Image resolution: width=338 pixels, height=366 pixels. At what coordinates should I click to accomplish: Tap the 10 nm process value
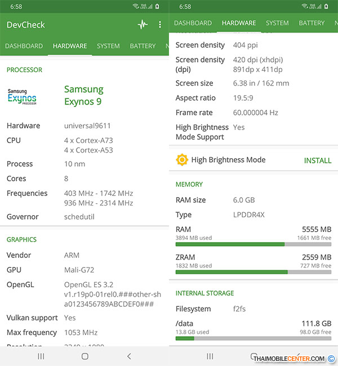[74, 164]
